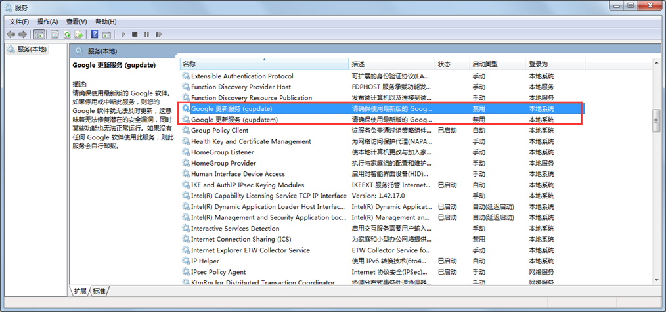Click the gear icon beside HomeGroup Listener
Image resolution: width=666 pixels, height=312 pixels.
point(186,152)
